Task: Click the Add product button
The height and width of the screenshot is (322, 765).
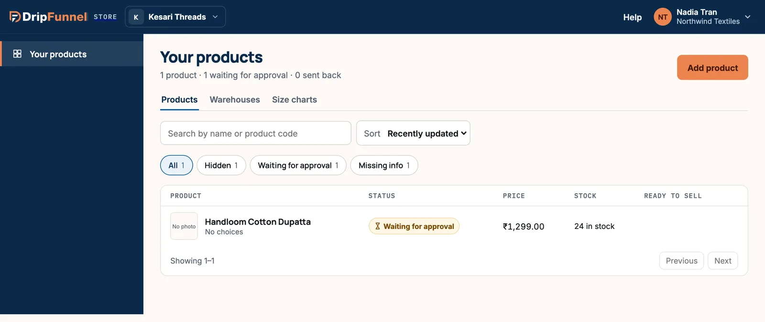Action: [712, 68]
